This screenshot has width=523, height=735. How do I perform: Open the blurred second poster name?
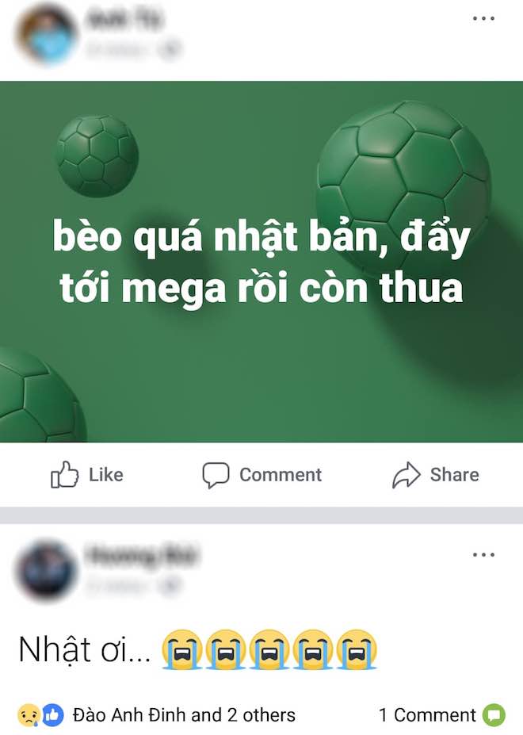point(140,556)
